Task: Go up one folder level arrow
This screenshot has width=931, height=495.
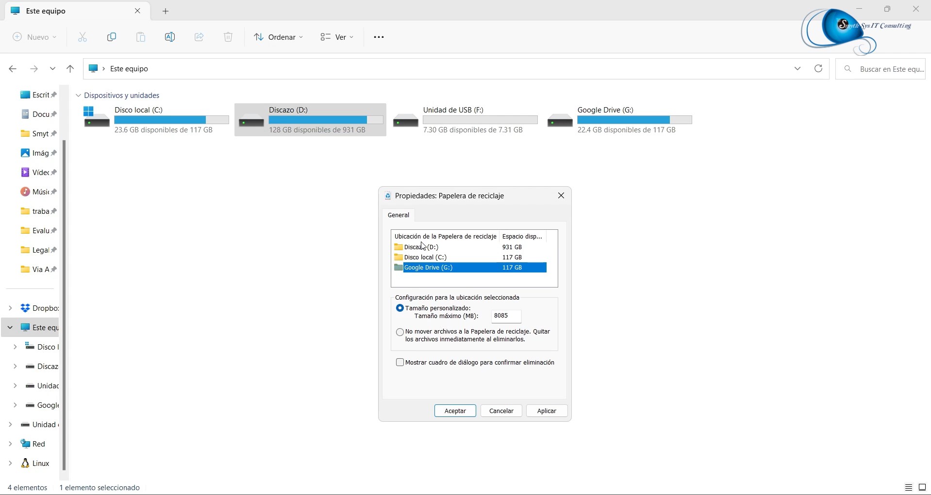Action: 70,69
